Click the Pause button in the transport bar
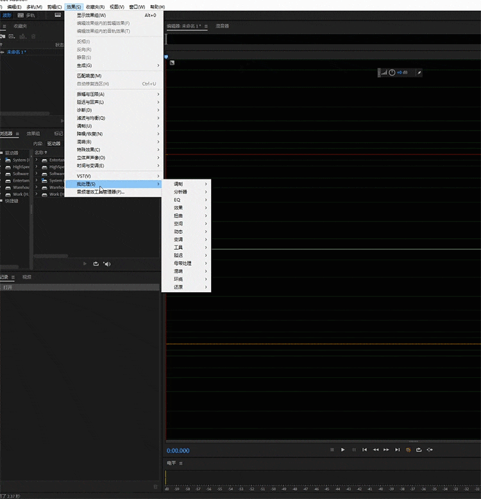This screenshot has height=499, width=481. (354, 450)
